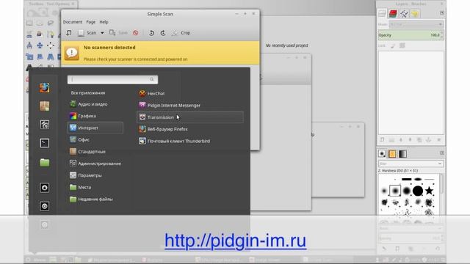Select the Hardness 050 brush thumbnail
The image size is (470, 264).
point(395,191)
